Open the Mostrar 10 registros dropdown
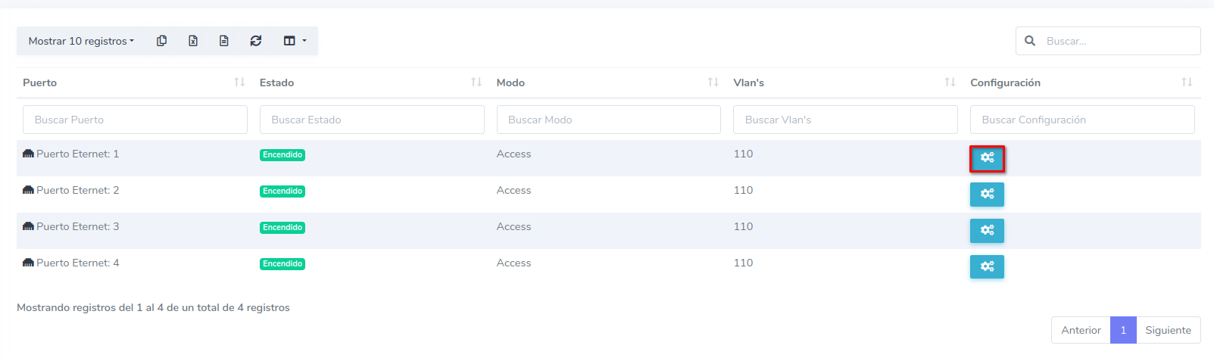This screenshot has height=358, width=1214. tap(81, 41)
